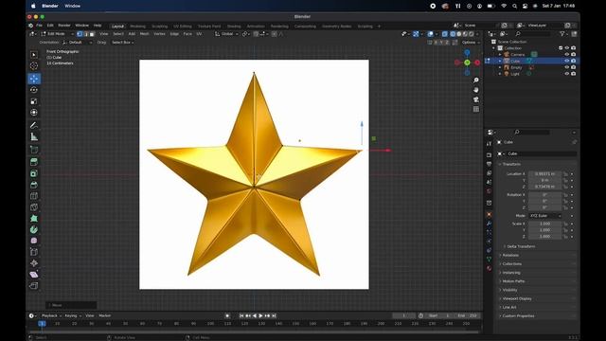Viewport: 606px width, 341px height.
Task: Select the Bevel tool
Action: click(34, 185)
